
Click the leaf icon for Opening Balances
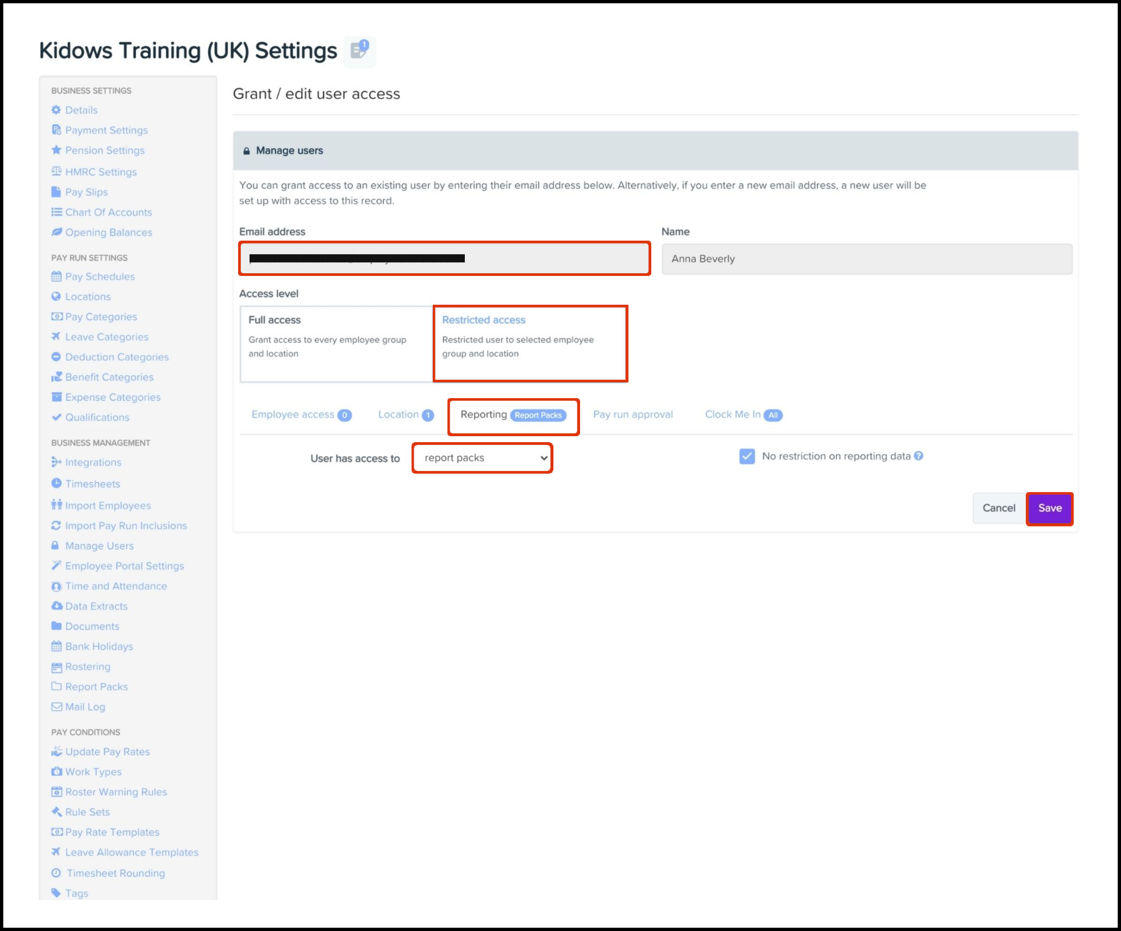56,232
